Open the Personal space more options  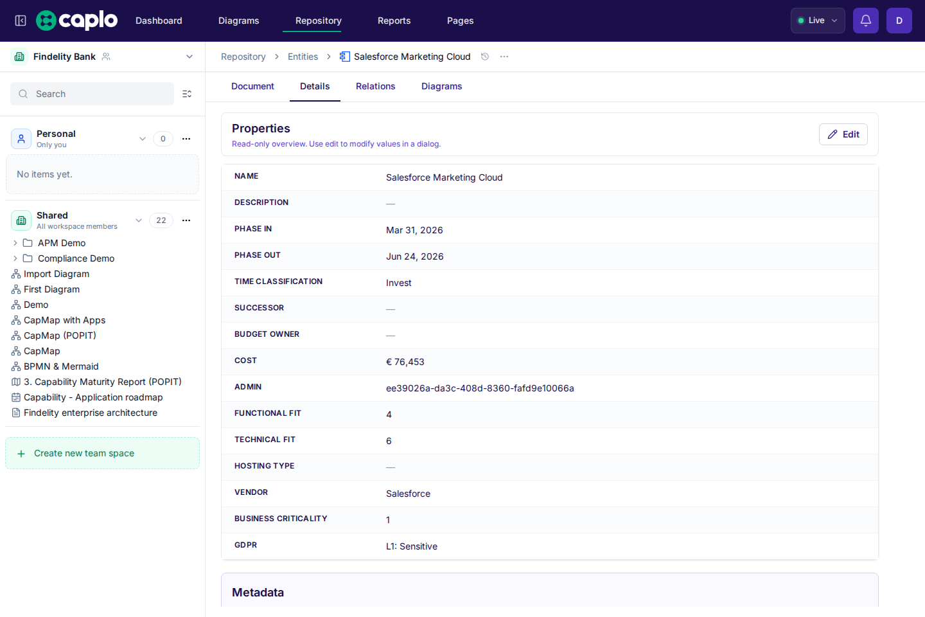(186, 139)
